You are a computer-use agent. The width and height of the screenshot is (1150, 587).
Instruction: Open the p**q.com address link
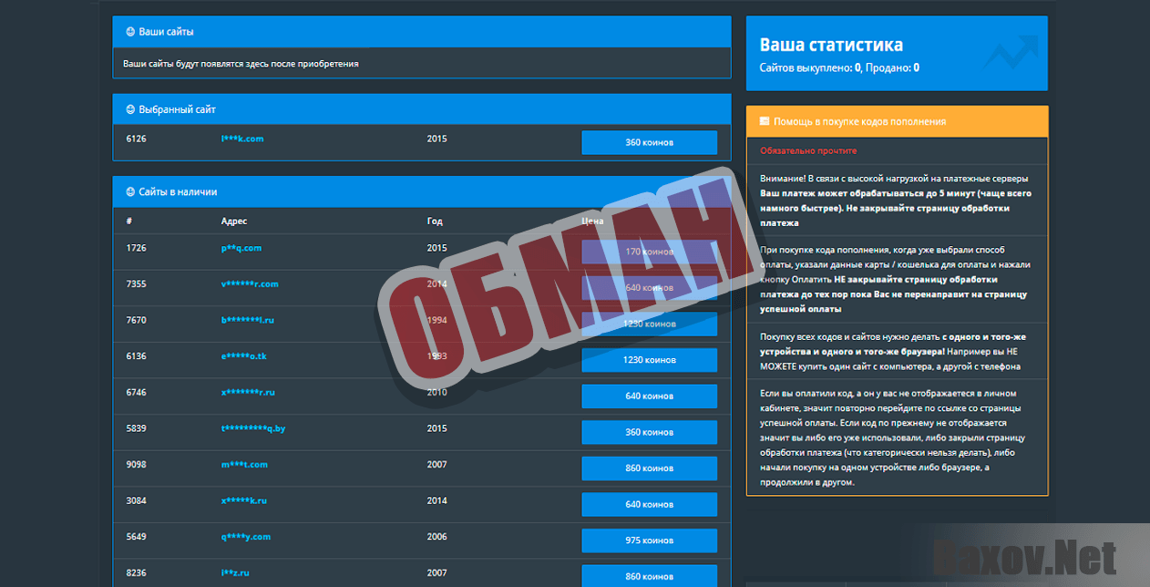[241, 248]
